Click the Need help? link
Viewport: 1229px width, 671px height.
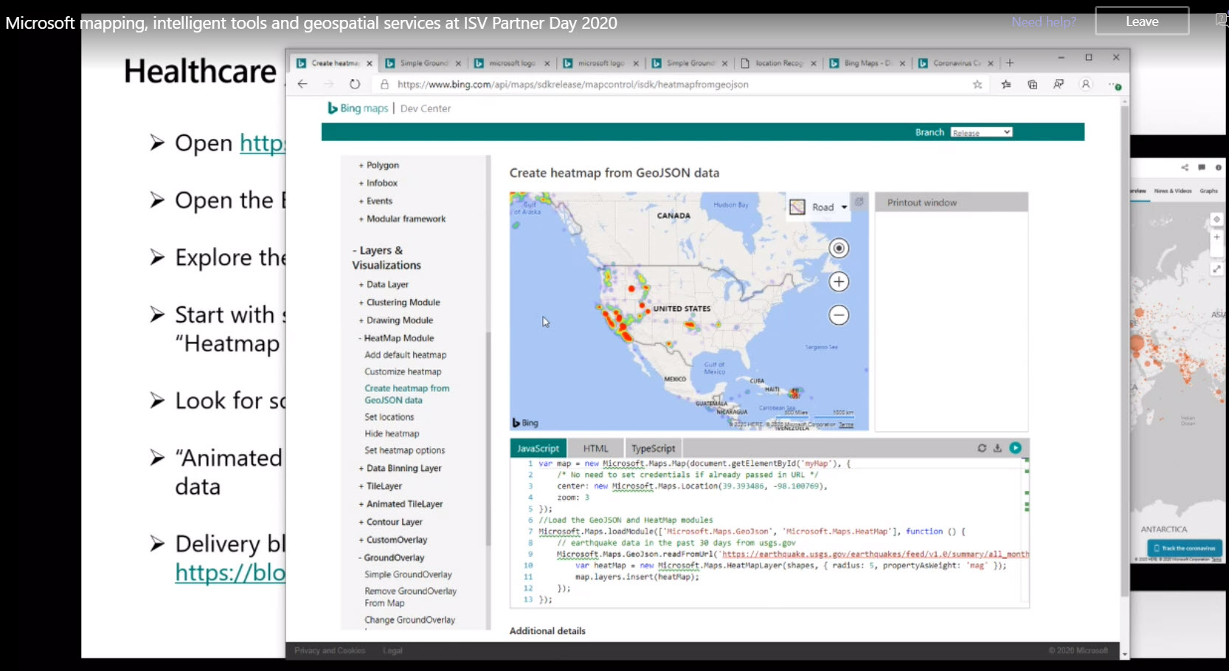tap(1044, 22)
